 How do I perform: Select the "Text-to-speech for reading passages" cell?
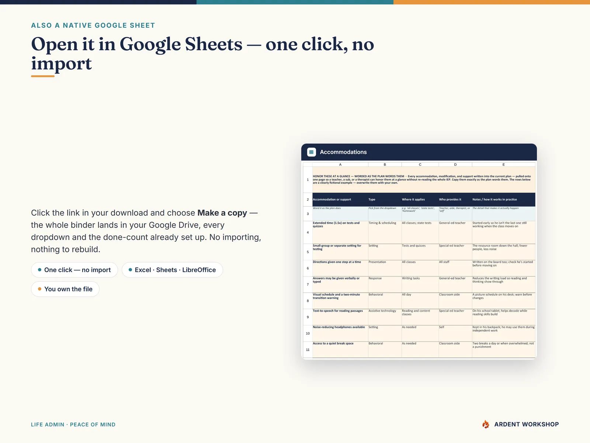[340, 317]
